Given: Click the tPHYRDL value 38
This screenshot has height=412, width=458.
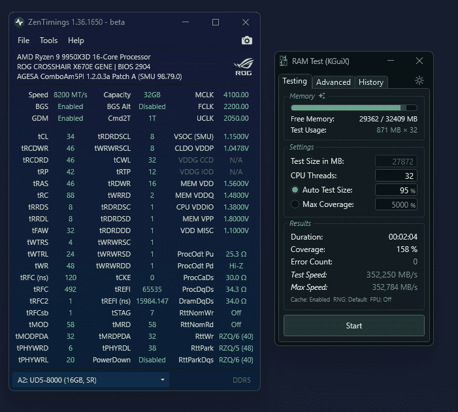Looking at the screenshot, I should click(x=152, y=348).
